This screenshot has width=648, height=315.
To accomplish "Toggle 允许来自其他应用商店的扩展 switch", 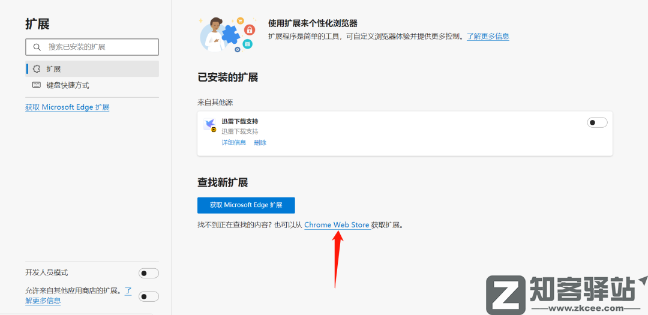I will (x=148, y=296).
